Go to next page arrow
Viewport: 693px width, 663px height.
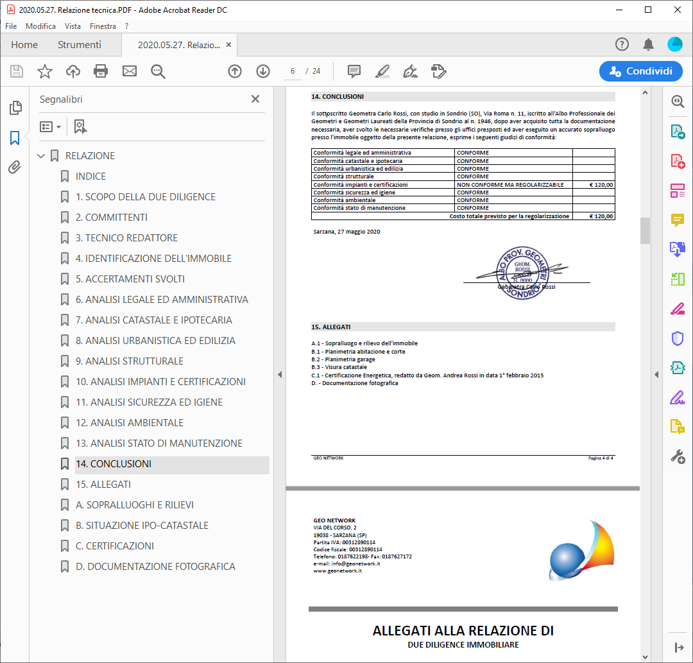pyautogui.click(x=263, y=71)
